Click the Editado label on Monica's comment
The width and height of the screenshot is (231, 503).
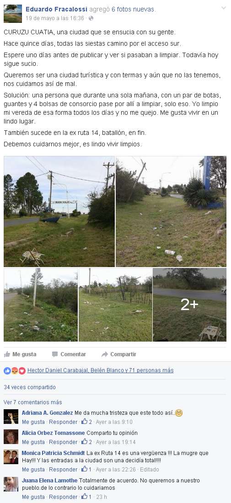click(x=150, y=469)
